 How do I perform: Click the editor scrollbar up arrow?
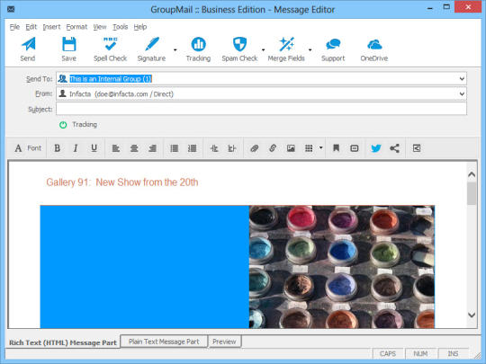(x=472, y=174)
